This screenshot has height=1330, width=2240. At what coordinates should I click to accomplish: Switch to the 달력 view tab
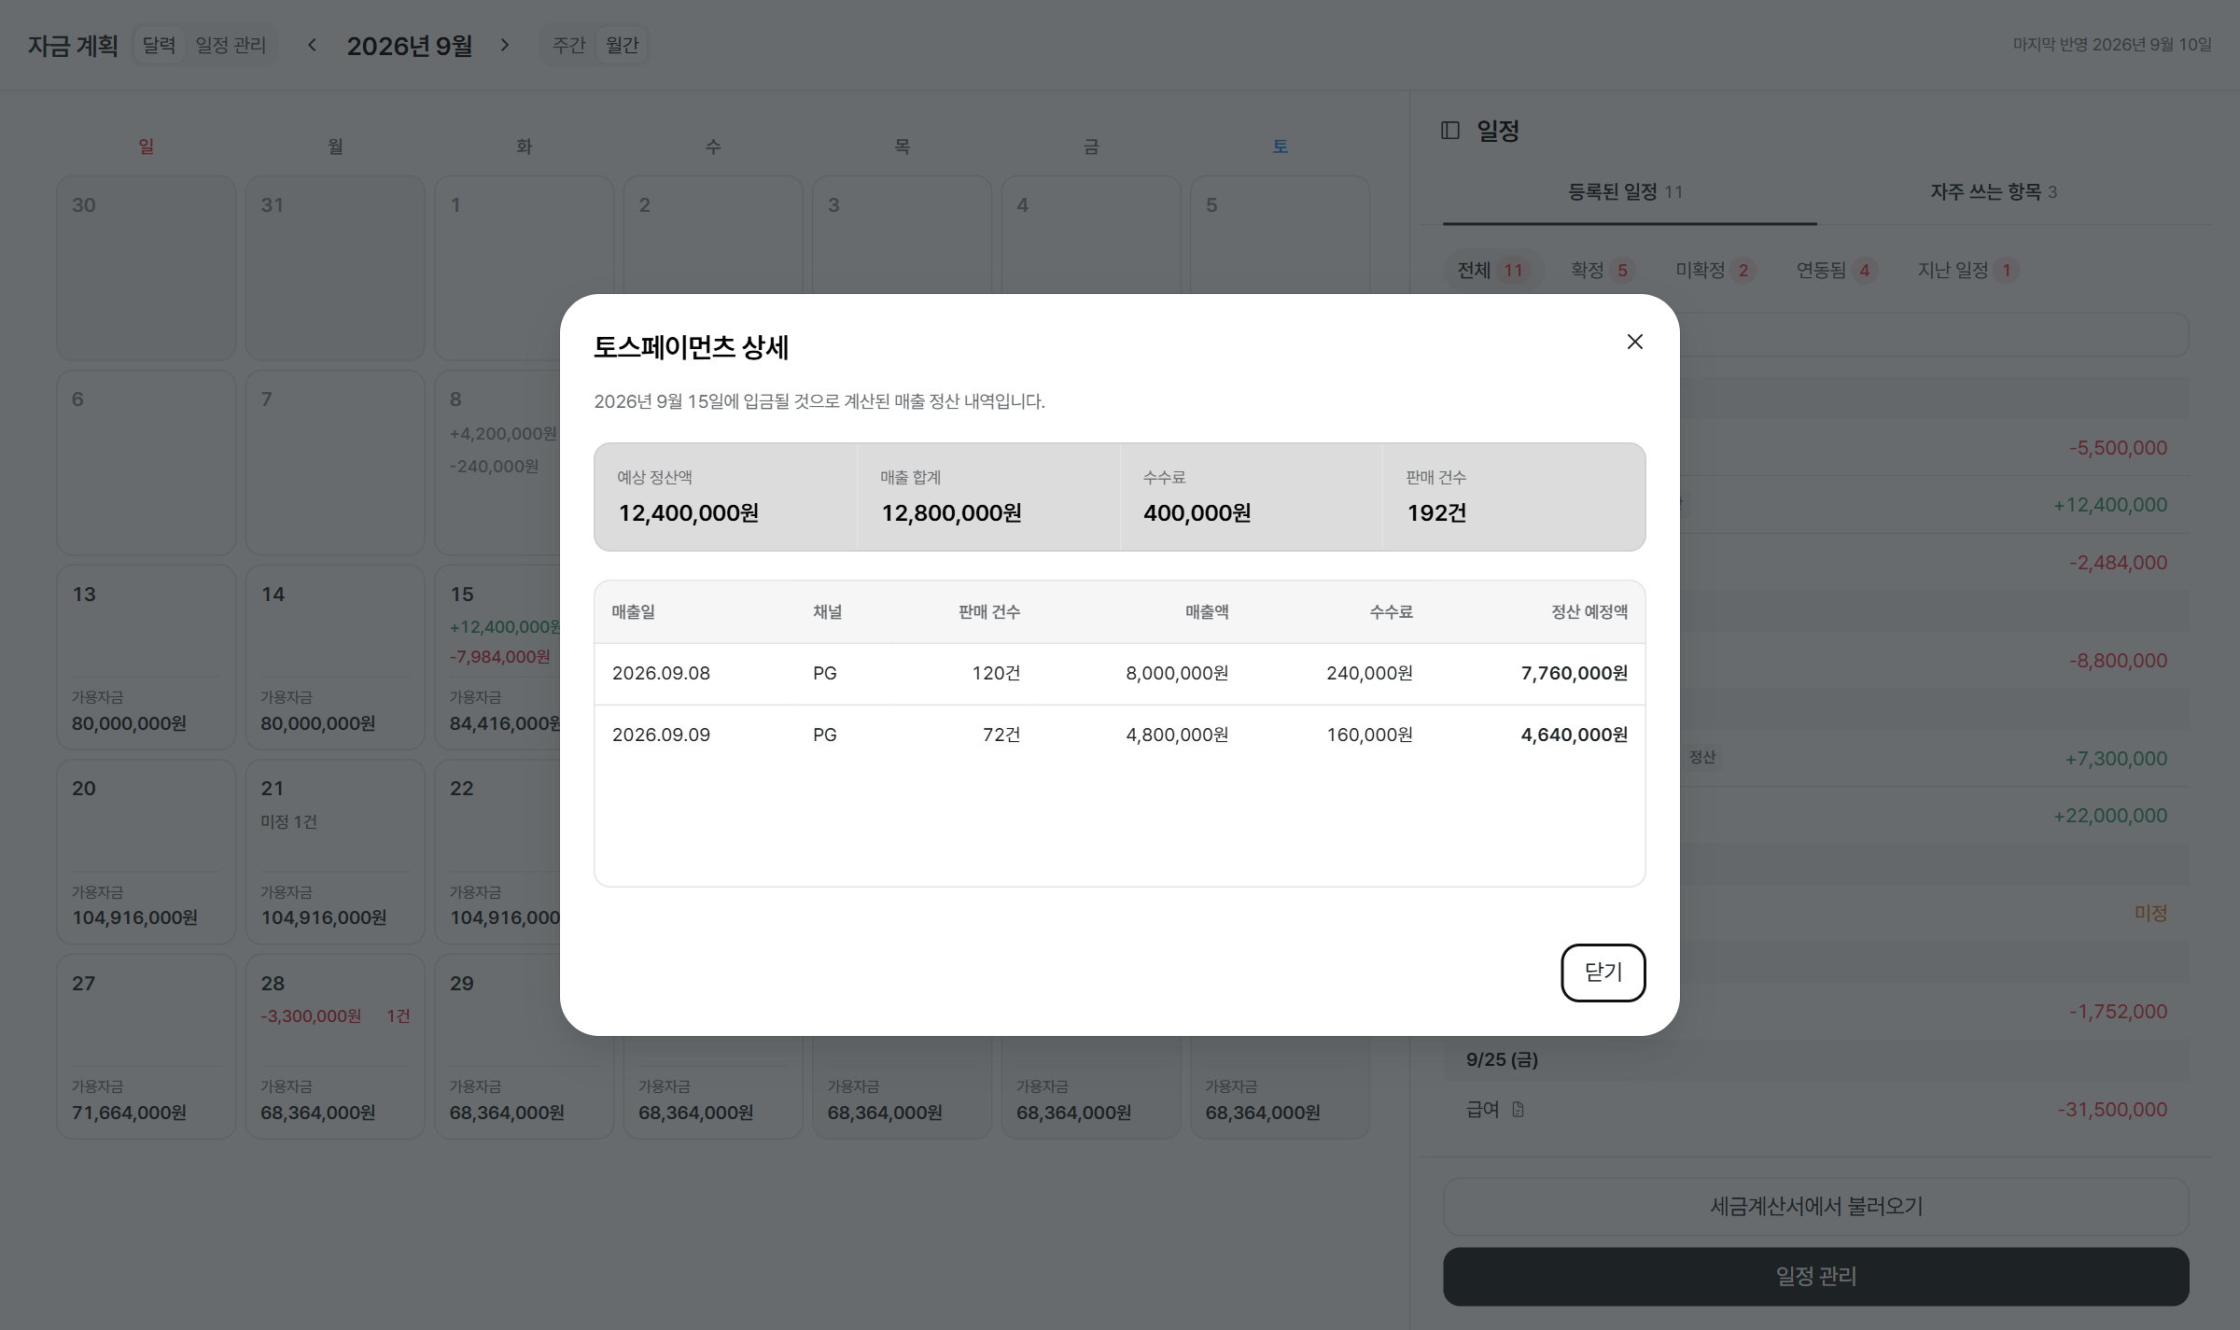coord(159,45)
